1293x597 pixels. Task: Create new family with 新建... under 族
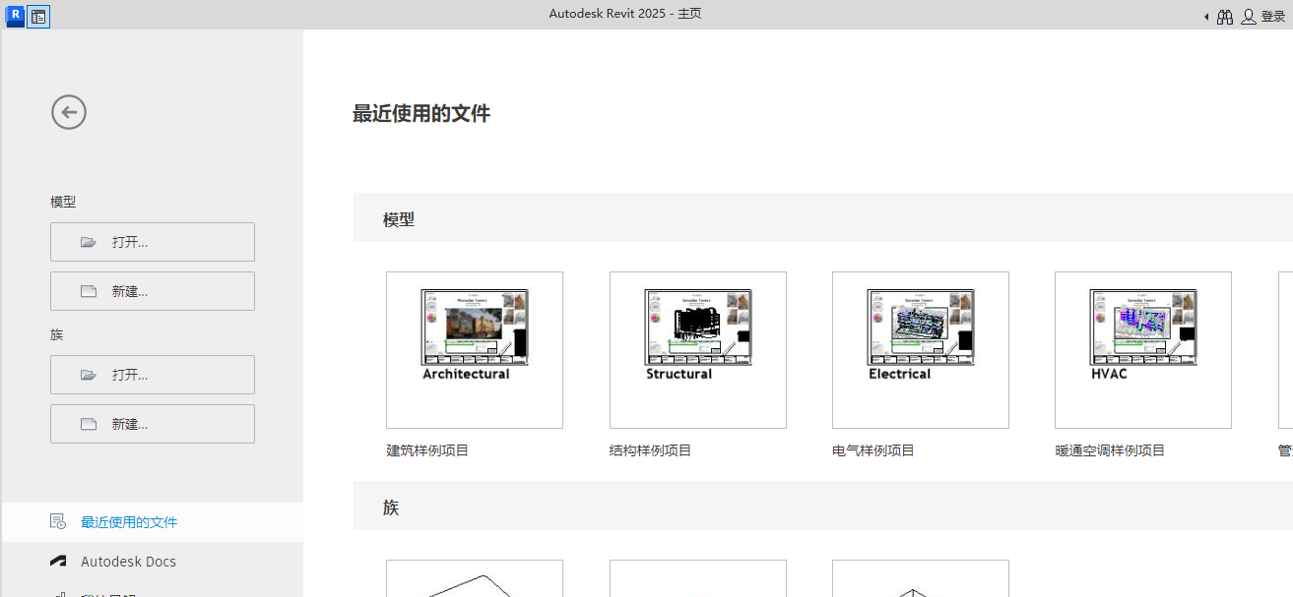[153, 424]
